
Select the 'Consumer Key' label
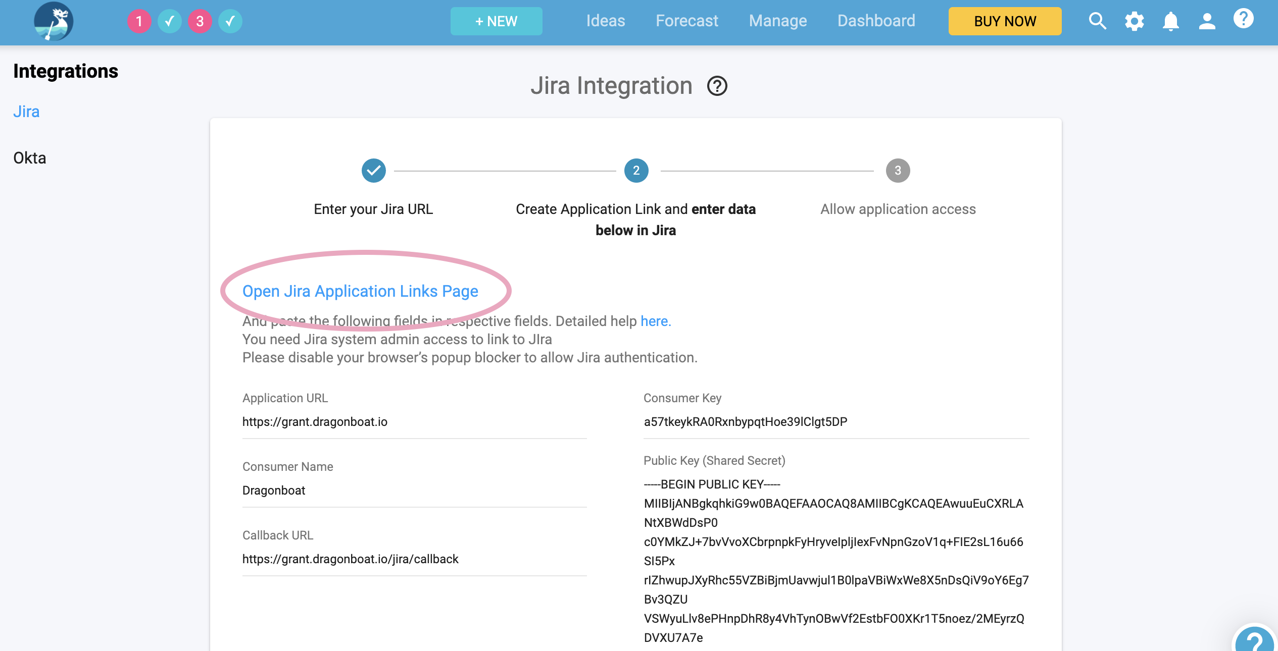[682, 398]
